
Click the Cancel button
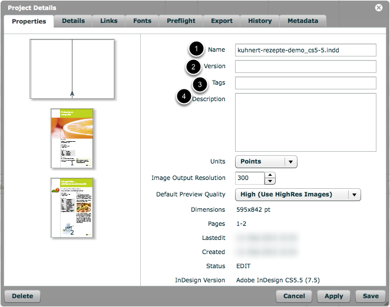[294, 296]
